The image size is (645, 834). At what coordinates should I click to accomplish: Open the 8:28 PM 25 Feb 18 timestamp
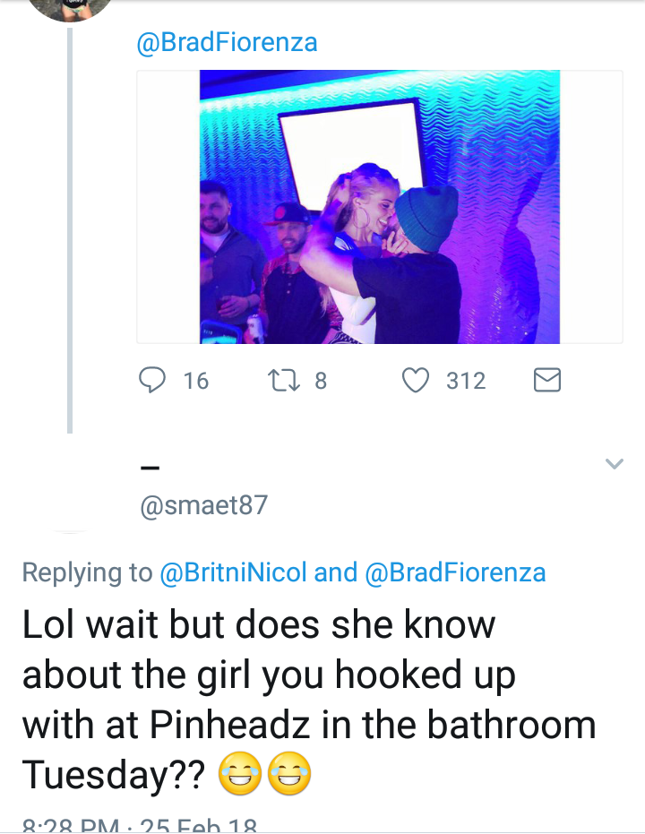pyautogui.click(x=140, y=826)
